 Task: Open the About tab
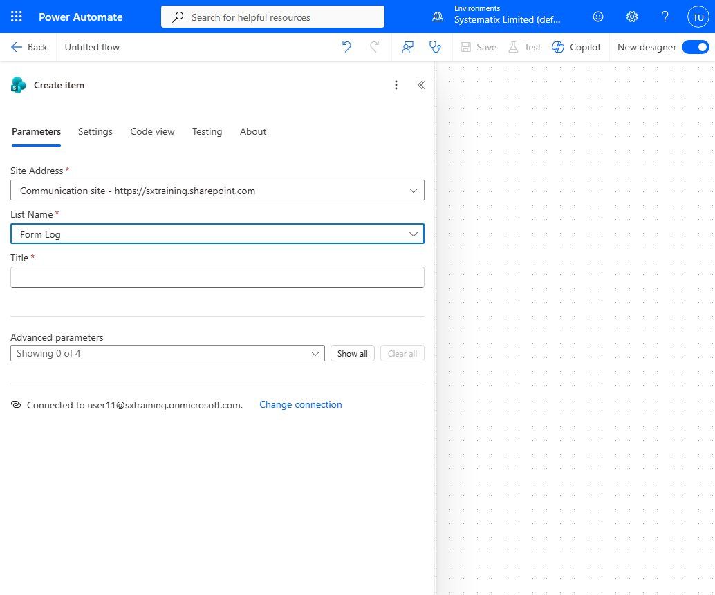pos(253,132)
